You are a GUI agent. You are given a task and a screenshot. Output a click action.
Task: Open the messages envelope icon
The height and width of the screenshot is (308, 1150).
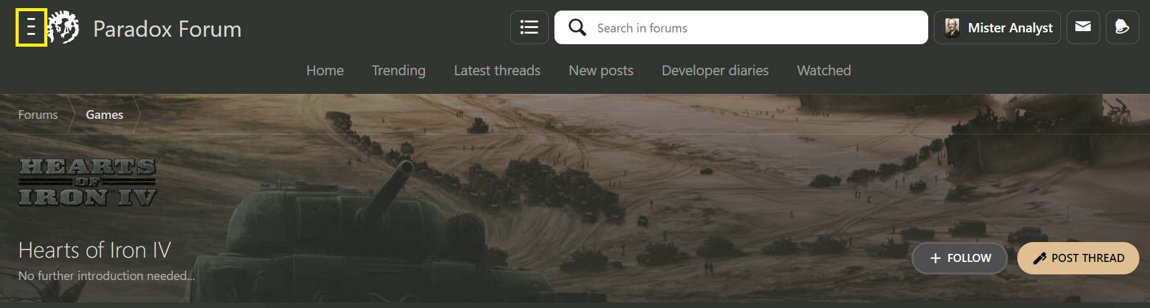[x=1083, y=27]
